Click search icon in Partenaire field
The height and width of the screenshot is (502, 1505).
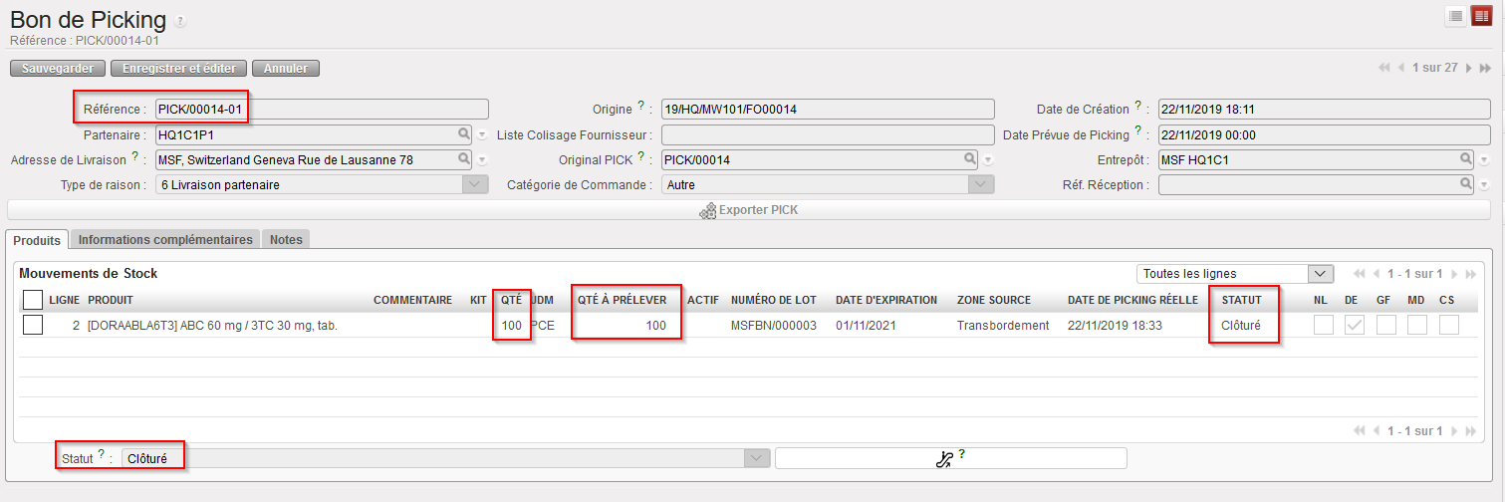coord(464,134)
